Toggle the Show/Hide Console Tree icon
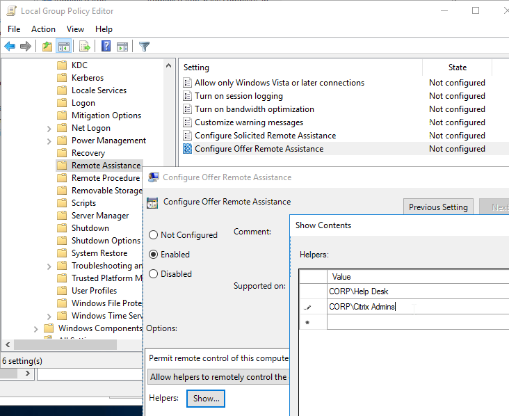The height and width of the screenshot is (416, 509). click(x=63, y=47)
